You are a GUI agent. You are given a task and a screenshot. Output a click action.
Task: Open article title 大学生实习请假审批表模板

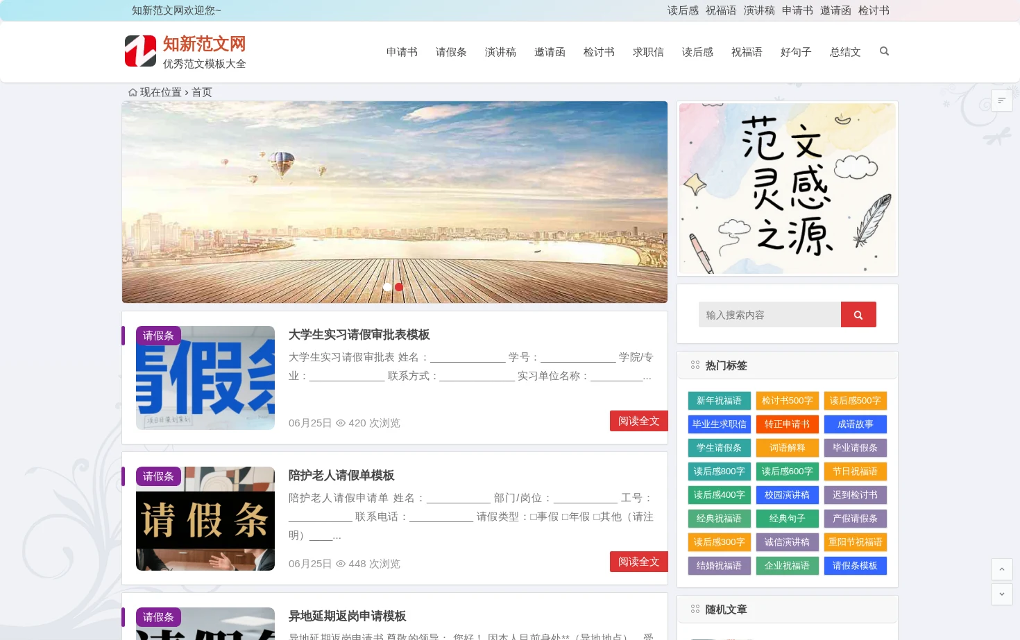(x=359, y=335)
